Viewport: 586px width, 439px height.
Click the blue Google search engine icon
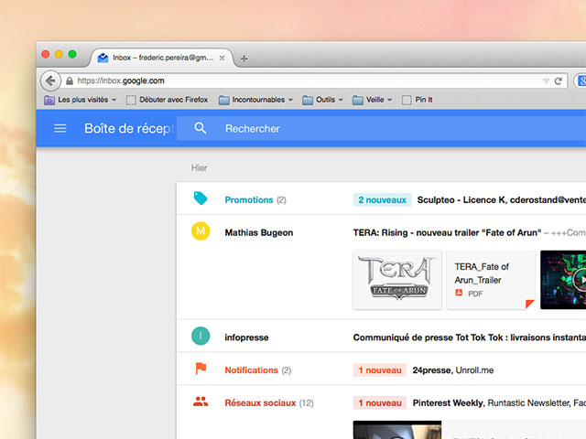(582, 80)
